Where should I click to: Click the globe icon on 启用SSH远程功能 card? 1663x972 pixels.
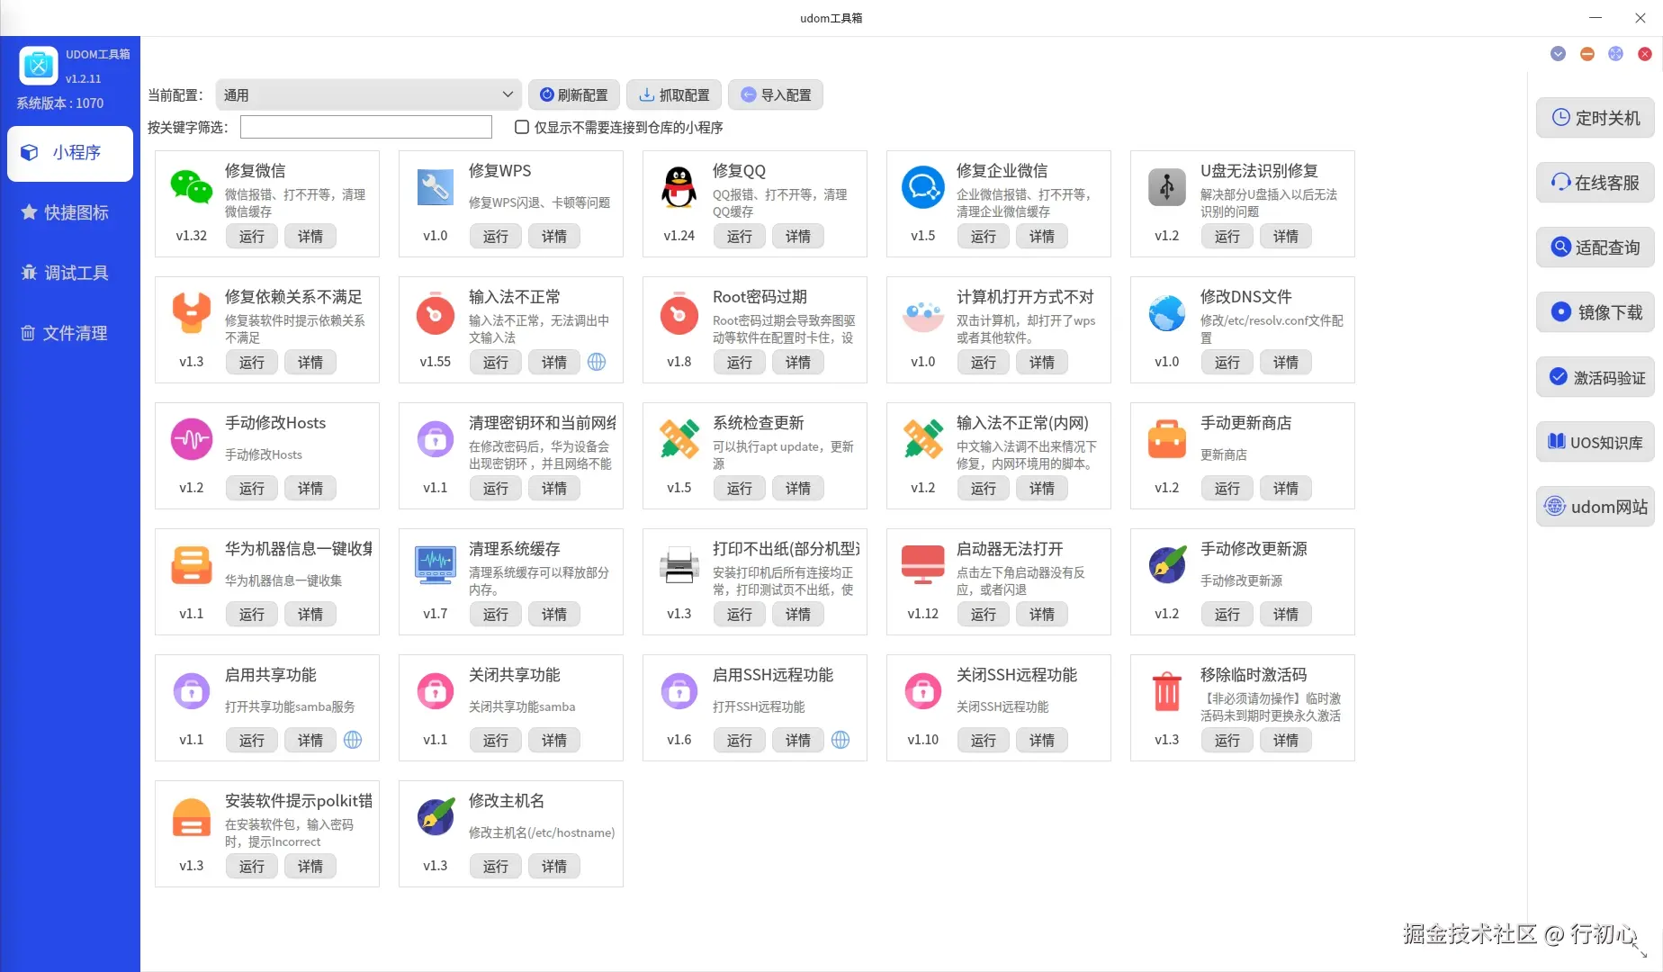pyautogui.click(x=840, y=740)
